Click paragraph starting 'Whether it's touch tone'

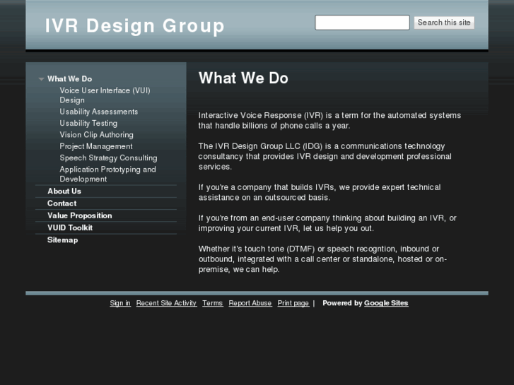click(322, 259)
